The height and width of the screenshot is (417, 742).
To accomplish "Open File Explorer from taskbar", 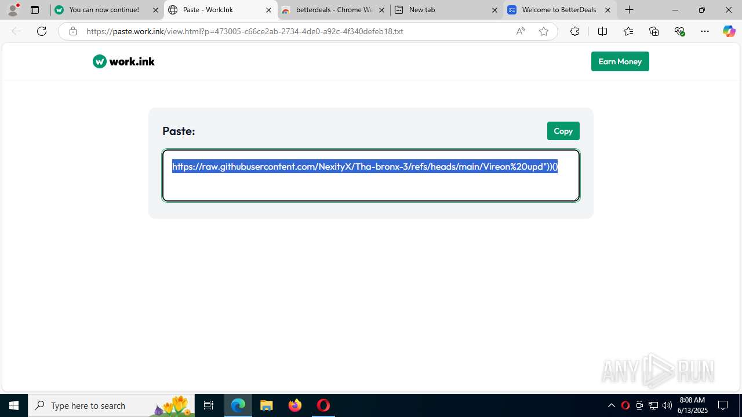I will click(267, 405).
